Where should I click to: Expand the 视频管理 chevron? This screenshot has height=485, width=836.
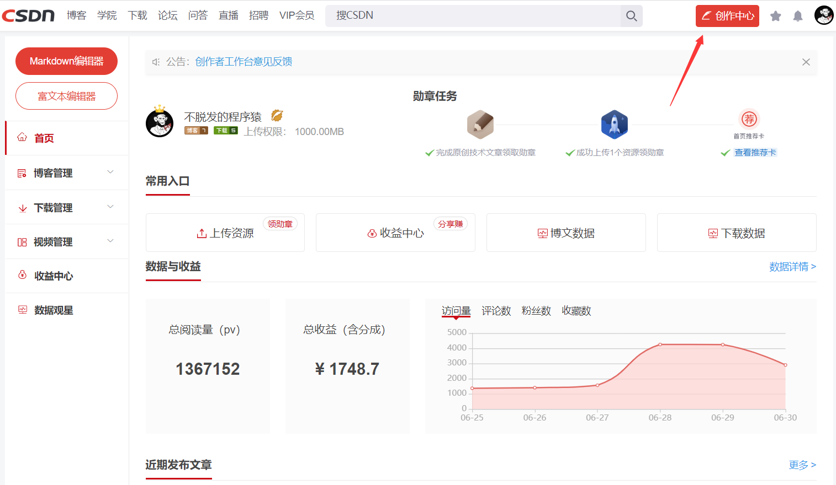110,241
